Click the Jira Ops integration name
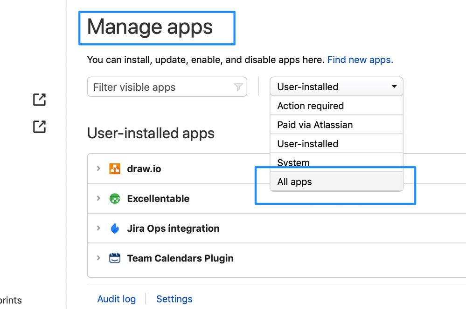Image resolution: width=466 pixels, height=309 pixels. [x=173, y=228]
